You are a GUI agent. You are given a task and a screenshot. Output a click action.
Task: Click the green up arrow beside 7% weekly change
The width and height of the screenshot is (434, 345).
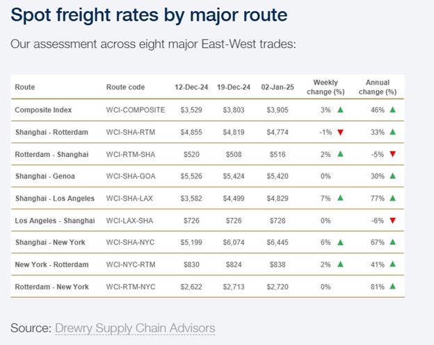(x=340, y=198)
